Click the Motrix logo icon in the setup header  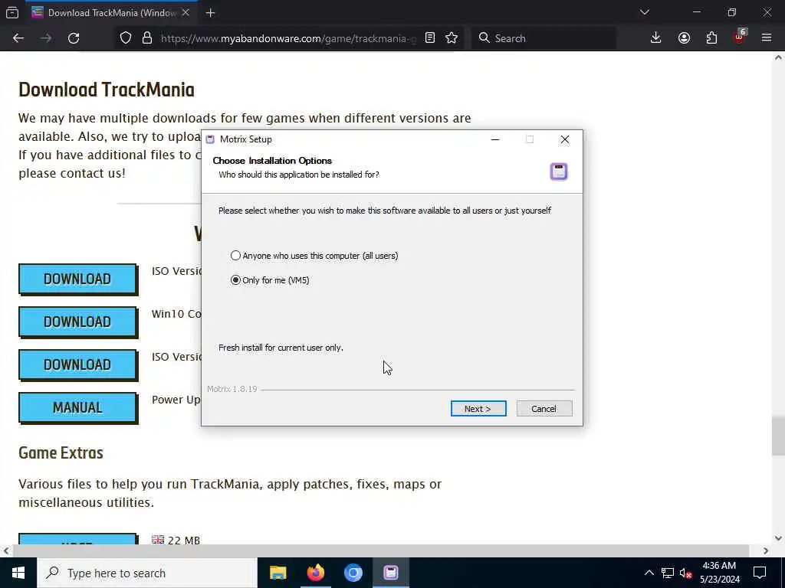pos(559,171)
